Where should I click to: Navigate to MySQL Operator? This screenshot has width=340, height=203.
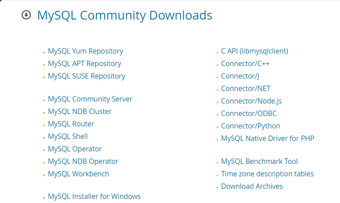tap(75, 149)
